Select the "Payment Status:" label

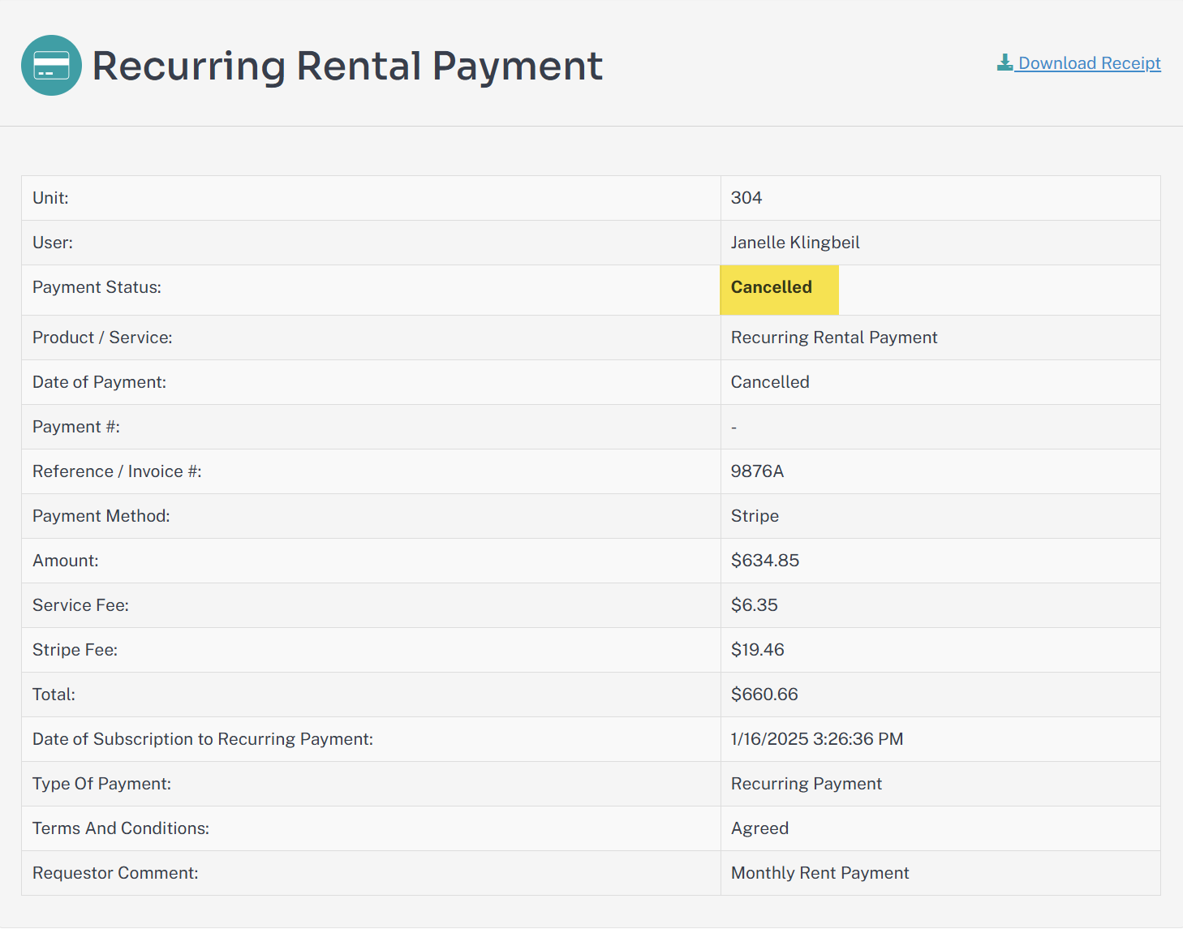point(97,287)
